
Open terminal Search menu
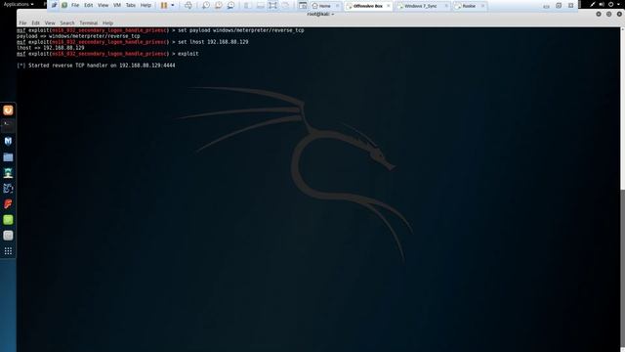pos(67,23)
